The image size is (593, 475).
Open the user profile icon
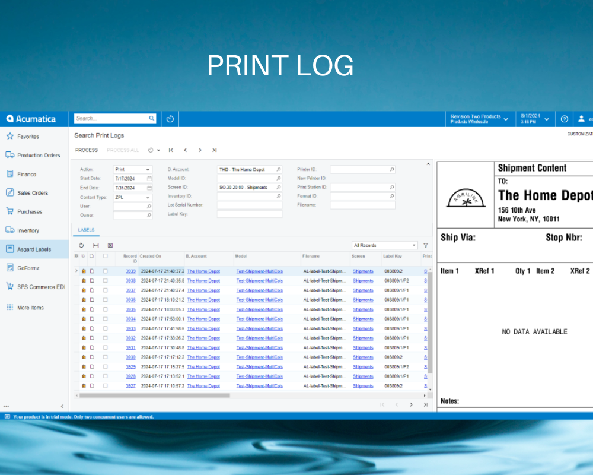(581, 119)
